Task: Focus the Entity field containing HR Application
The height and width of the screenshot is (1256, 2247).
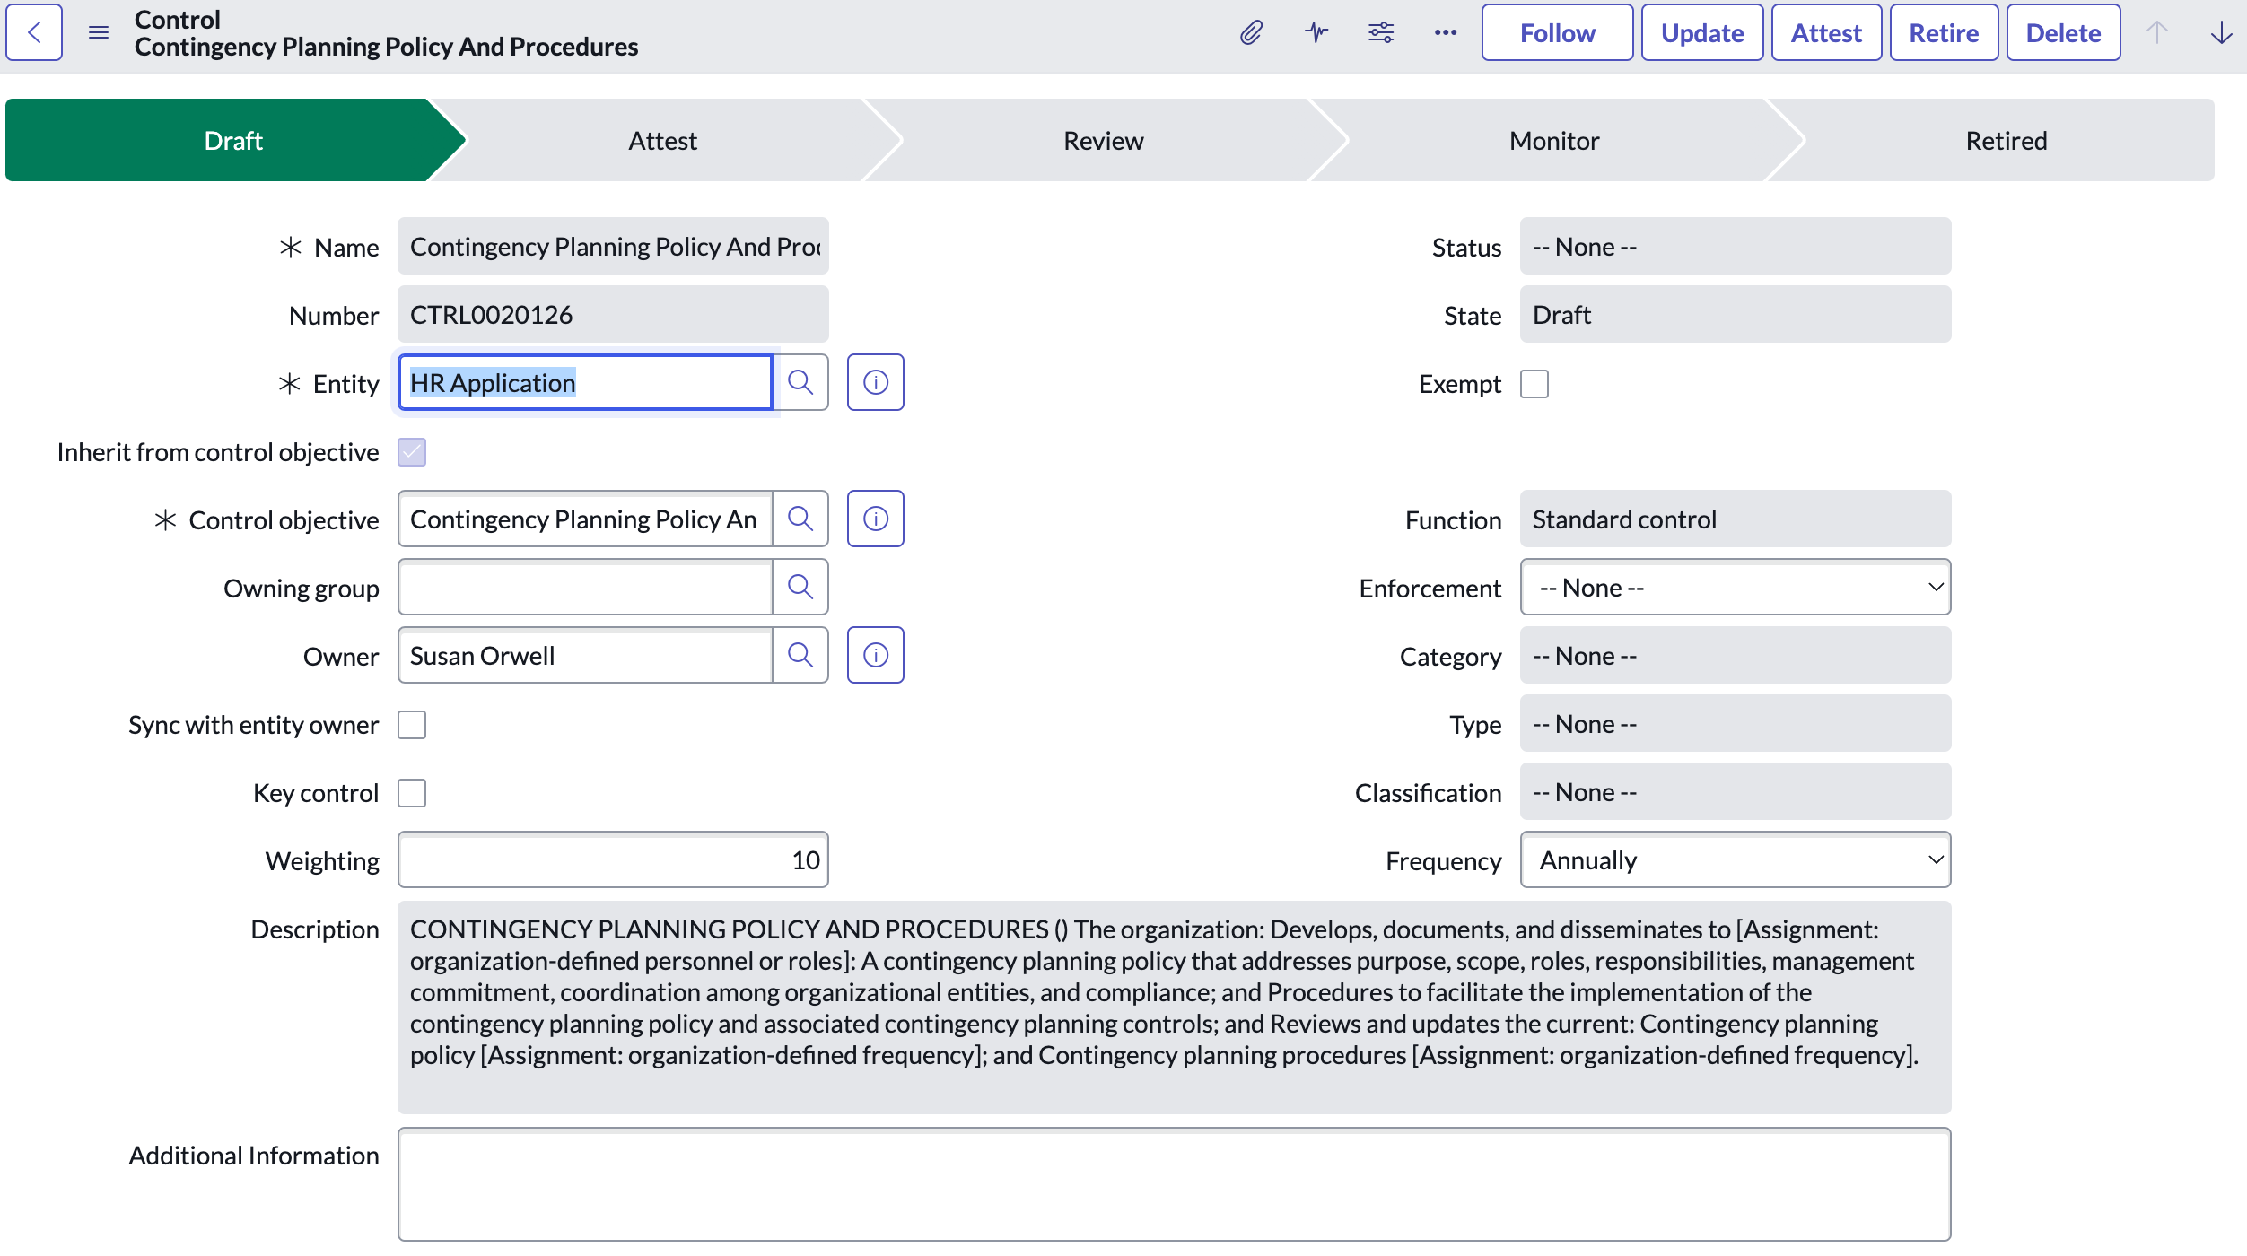Action: (x=585, y=383)
